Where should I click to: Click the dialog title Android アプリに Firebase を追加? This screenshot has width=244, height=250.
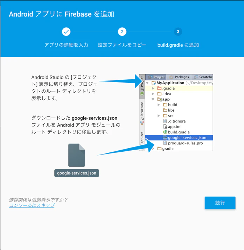click(x=62, y=14)
